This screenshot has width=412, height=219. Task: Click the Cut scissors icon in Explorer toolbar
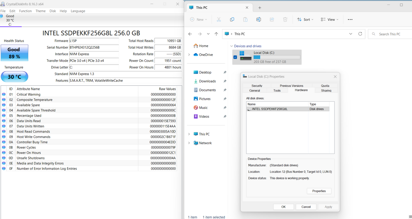tap(219, 19)
